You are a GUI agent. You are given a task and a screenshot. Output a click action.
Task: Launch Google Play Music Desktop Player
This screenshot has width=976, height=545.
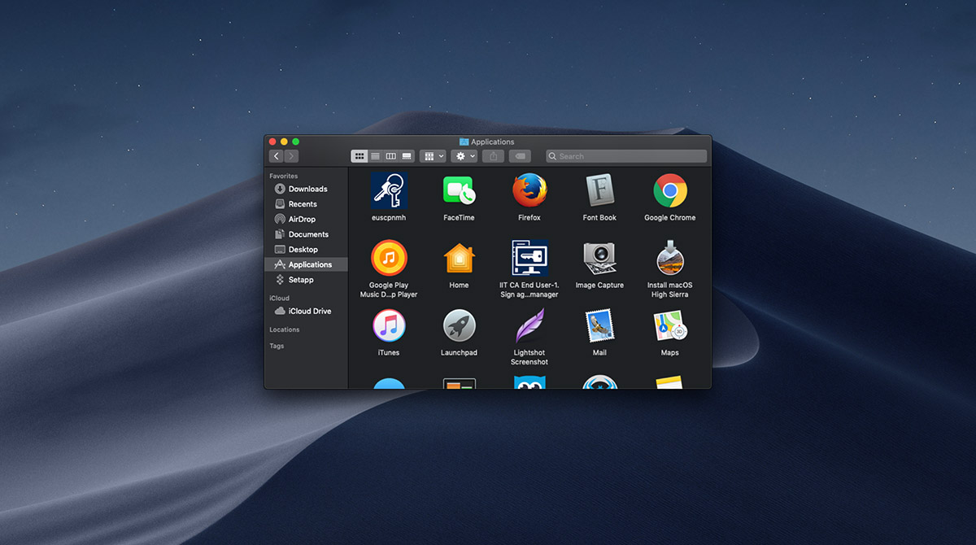tap(389, 260)
